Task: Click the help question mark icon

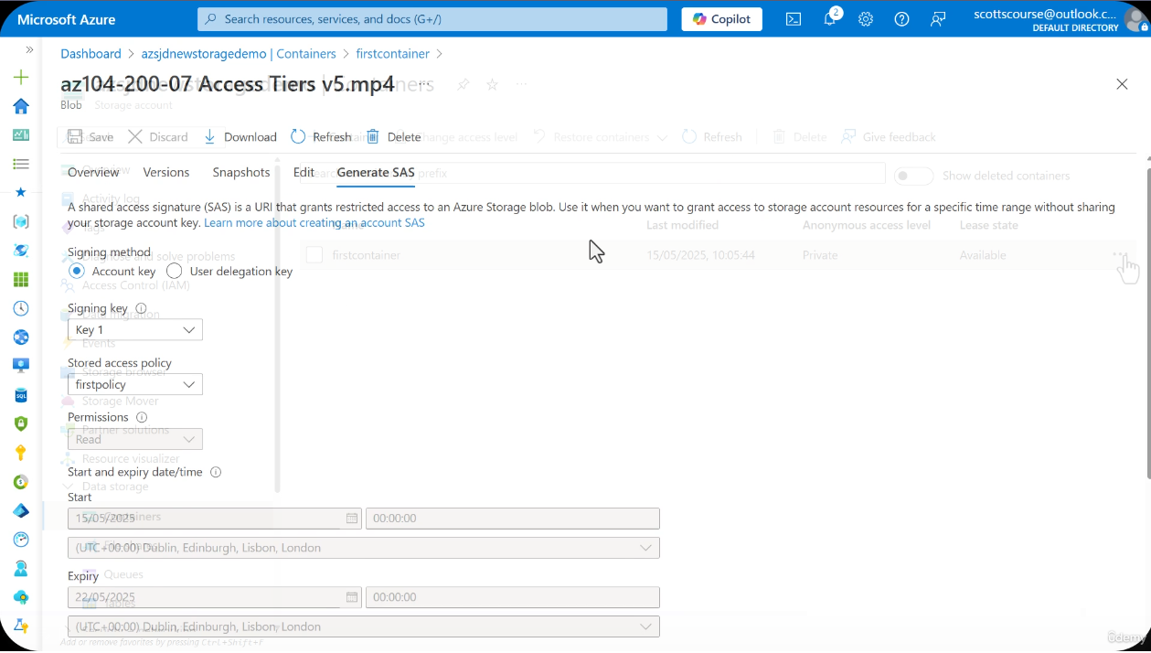Action: [901, 19]
